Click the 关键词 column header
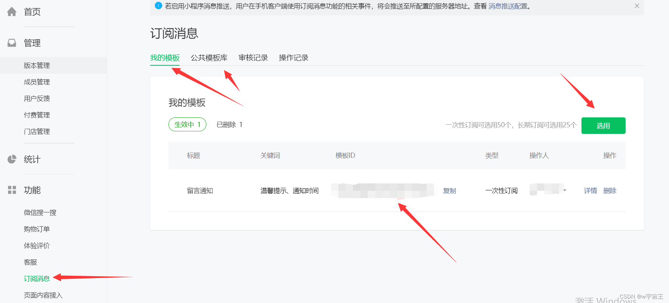 (x=270, y=156)
